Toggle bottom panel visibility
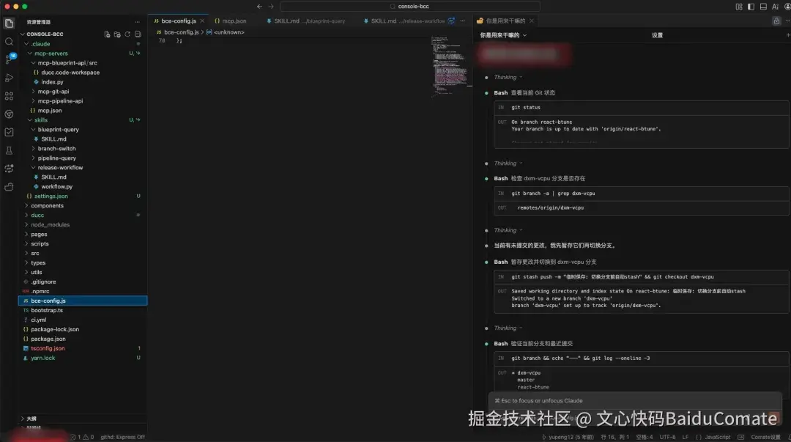 763,7
